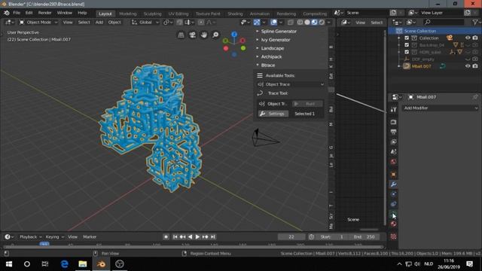Expand the Archipack panel
Image resolution: width=482 pixels, height=271 pixels.
pyautogui.click(x=271, y=56)
